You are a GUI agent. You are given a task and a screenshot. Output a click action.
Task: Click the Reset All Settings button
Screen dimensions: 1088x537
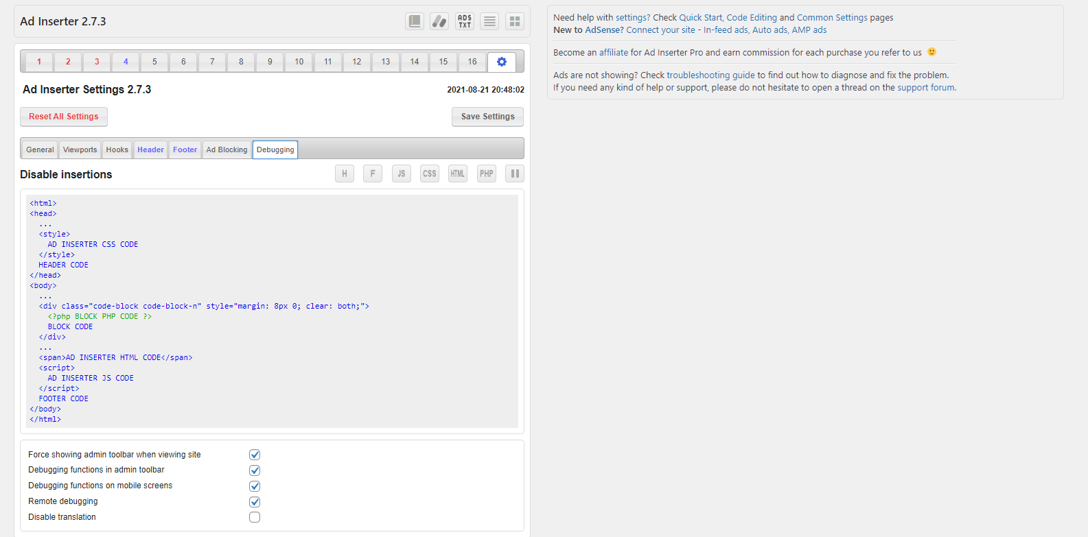click(64, 117)
